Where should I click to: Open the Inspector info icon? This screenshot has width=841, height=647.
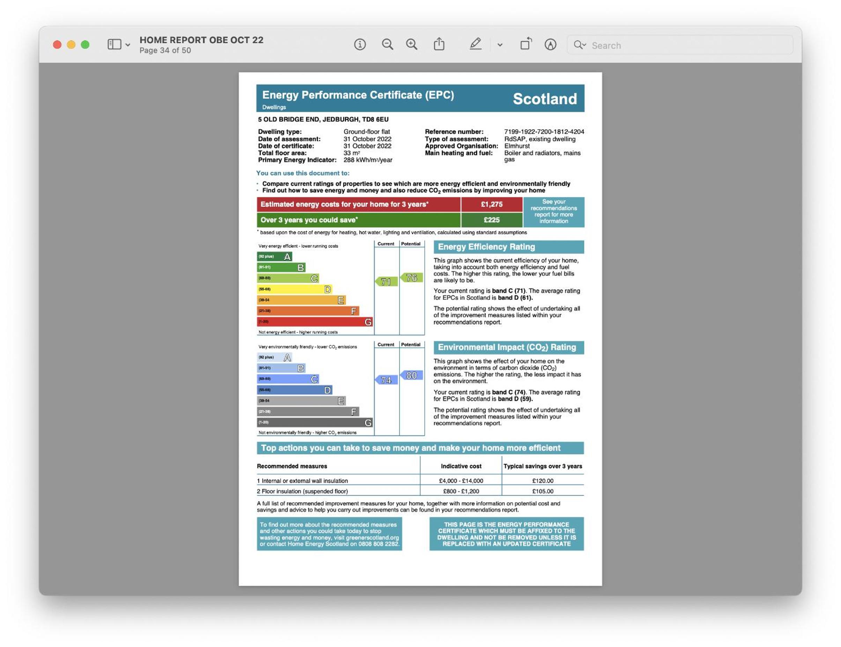pos(360,45)
